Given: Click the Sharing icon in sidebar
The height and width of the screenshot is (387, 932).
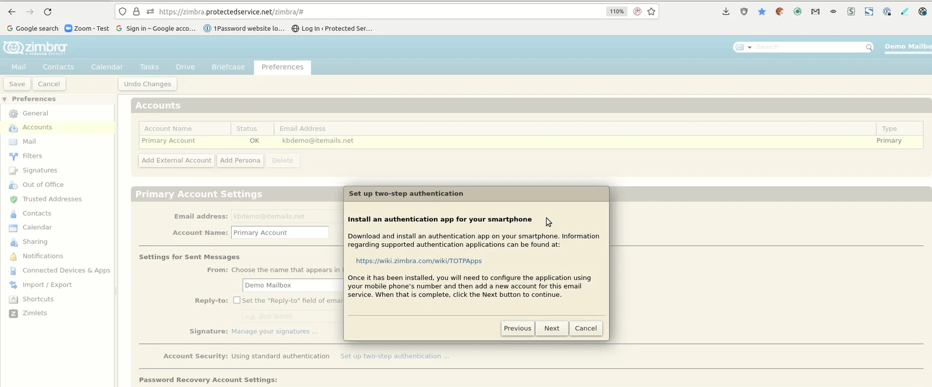Looking at the screenshot, I should pos(13,242).
